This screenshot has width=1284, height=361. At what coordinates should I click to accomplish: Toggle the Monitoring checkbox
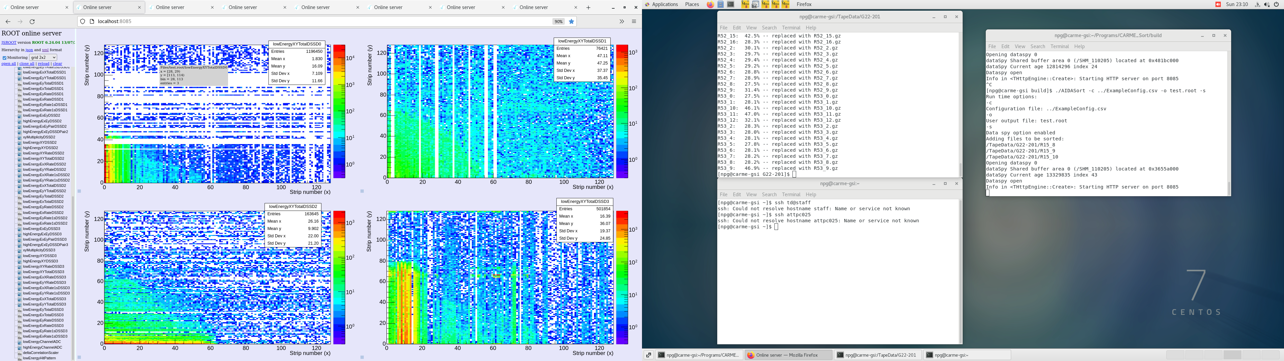(x=4, y=58)
